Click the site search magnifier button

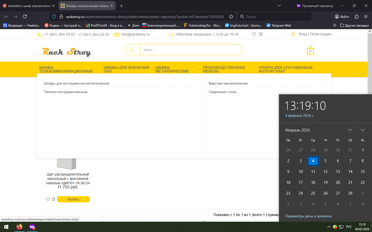tap(132, 50)
